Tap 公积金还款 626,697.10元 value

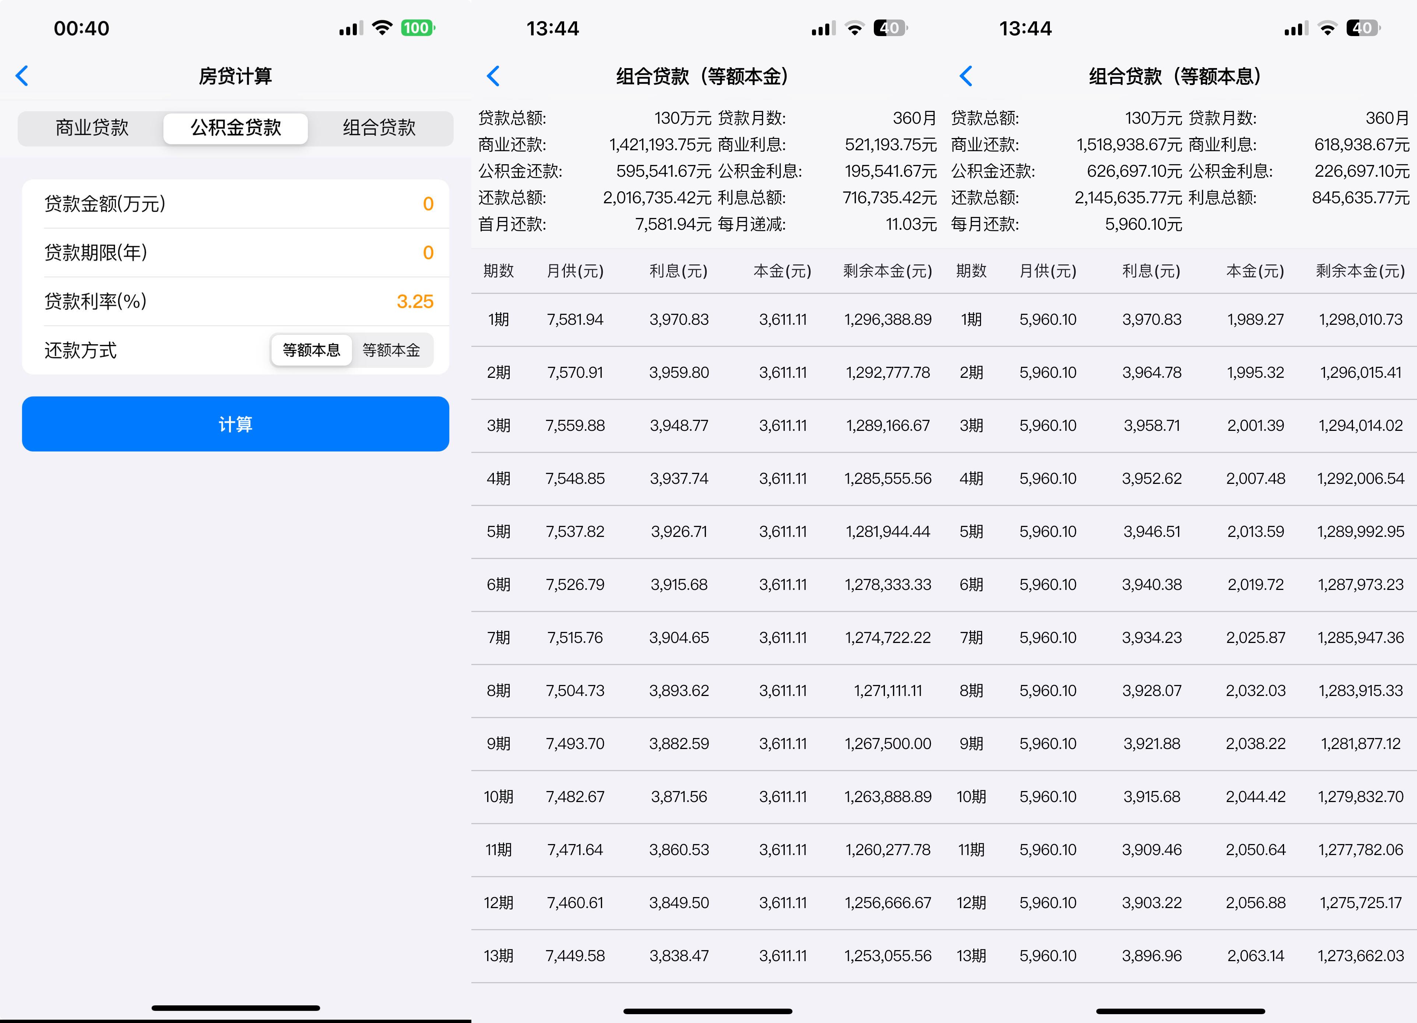(x=1135, y=170)
